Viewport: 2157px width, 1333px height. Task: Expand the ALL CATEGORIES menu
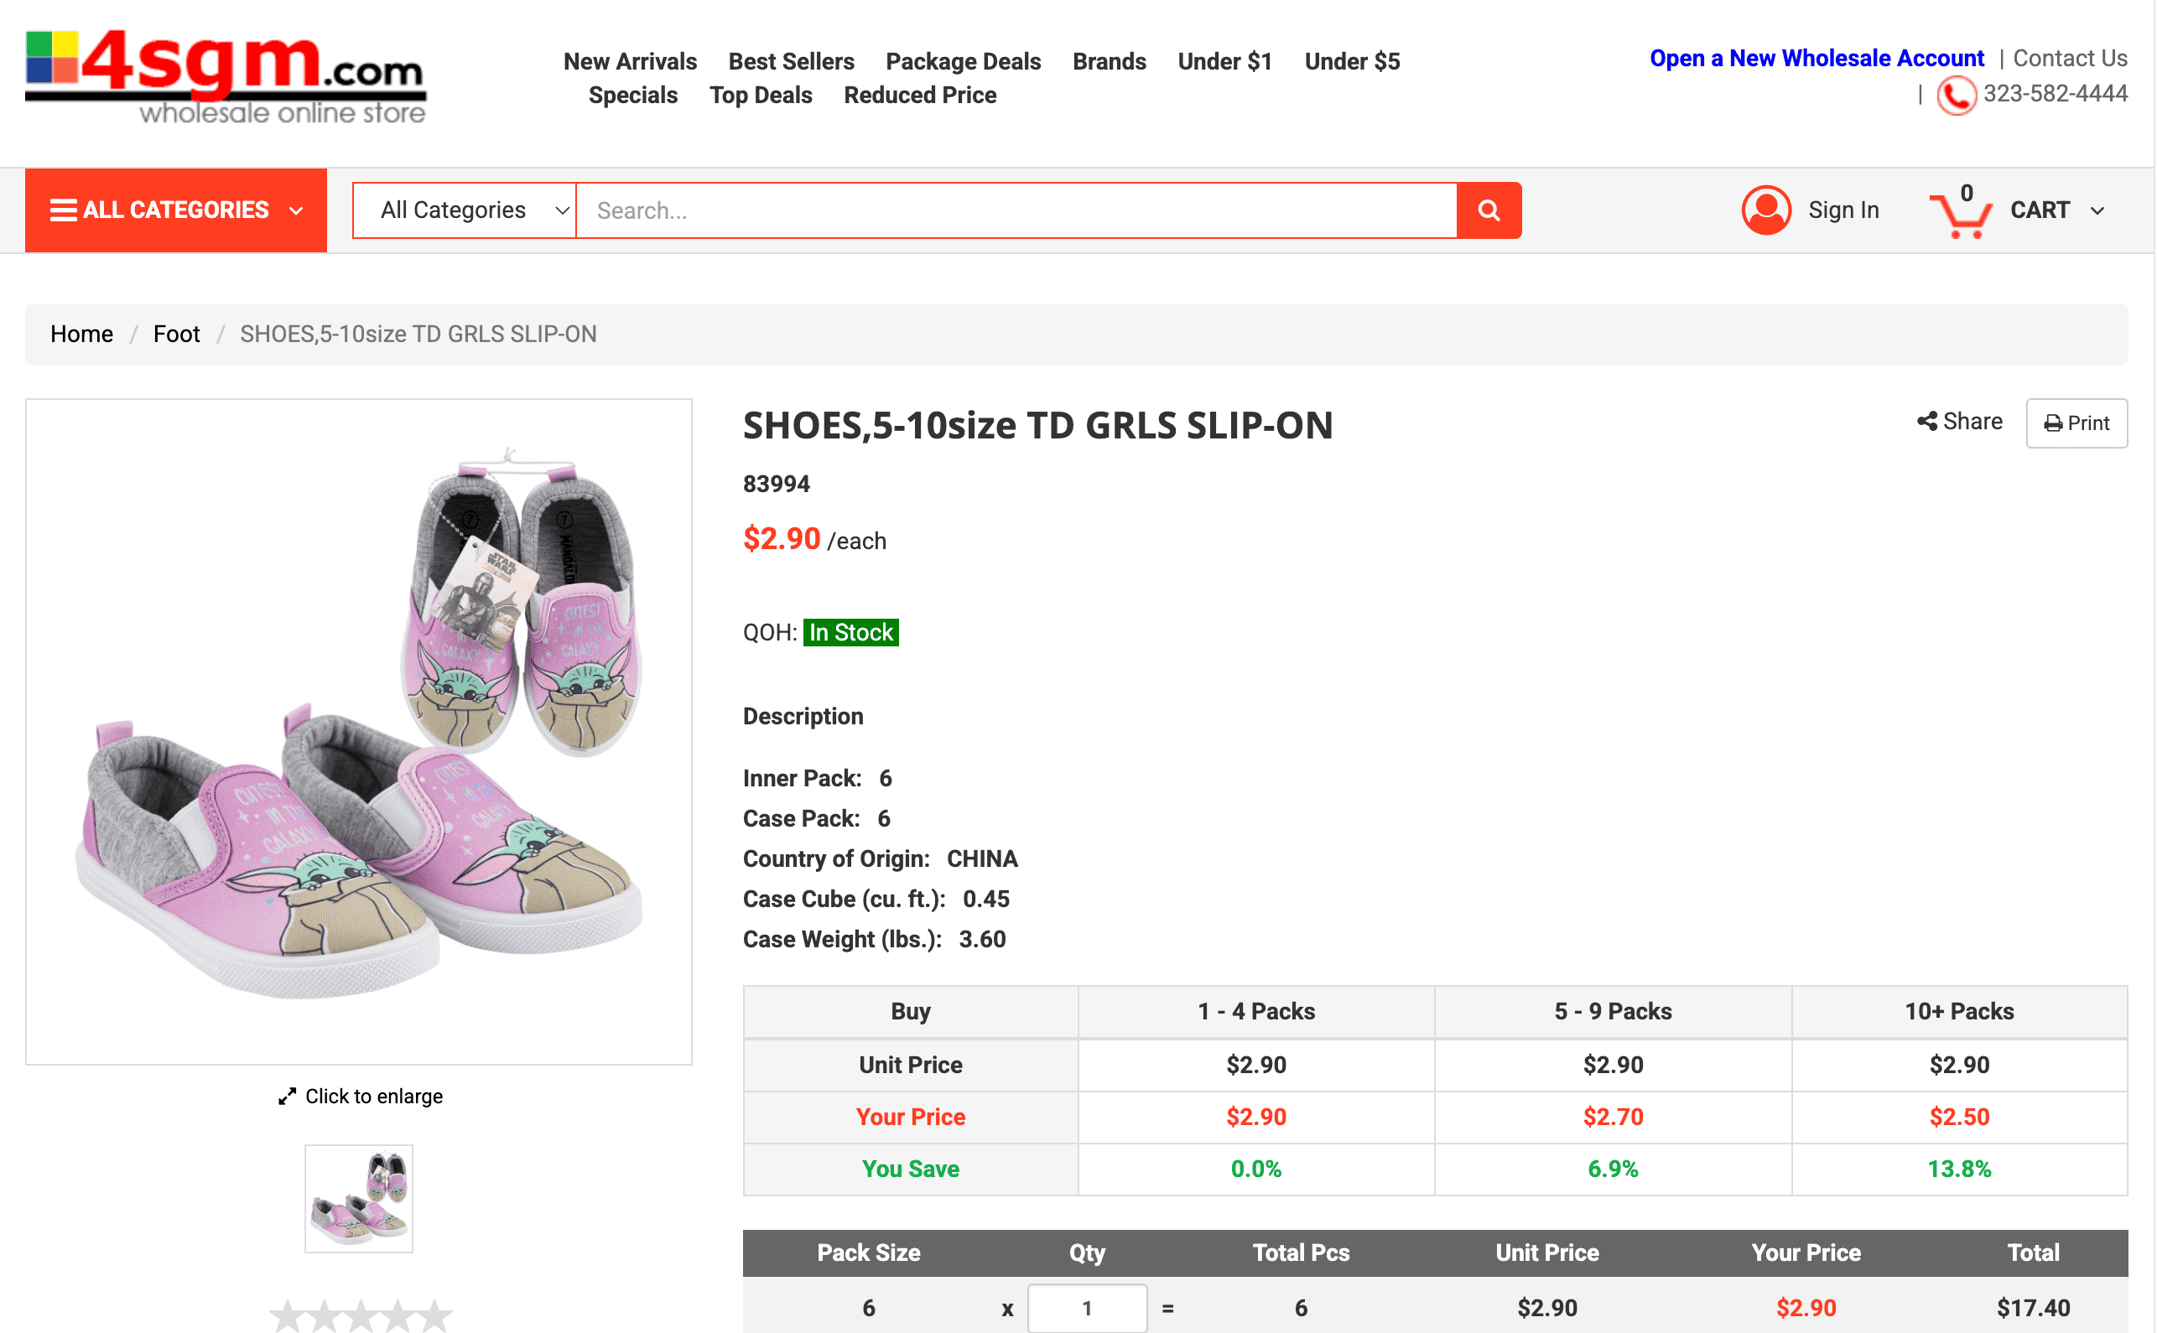[x=175, y=210]
